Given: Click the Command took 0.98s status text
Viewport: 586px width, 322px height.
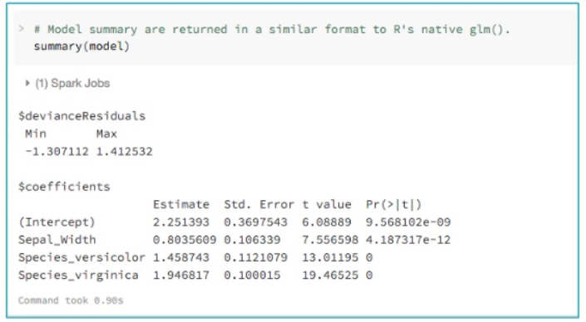Looking at the screenshot, I should pos(71,300).
